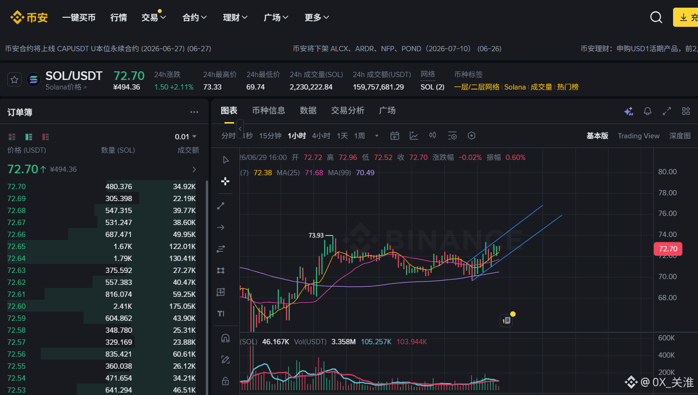This screenshot has width=698, height=395.
Task: Expand the last price arrow in order book
Action: pyautogui.click(x=194, y=169)
